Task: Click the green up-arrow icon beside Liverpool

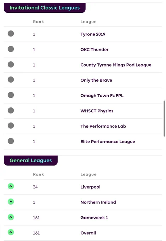Action: [x=11, y=186]
